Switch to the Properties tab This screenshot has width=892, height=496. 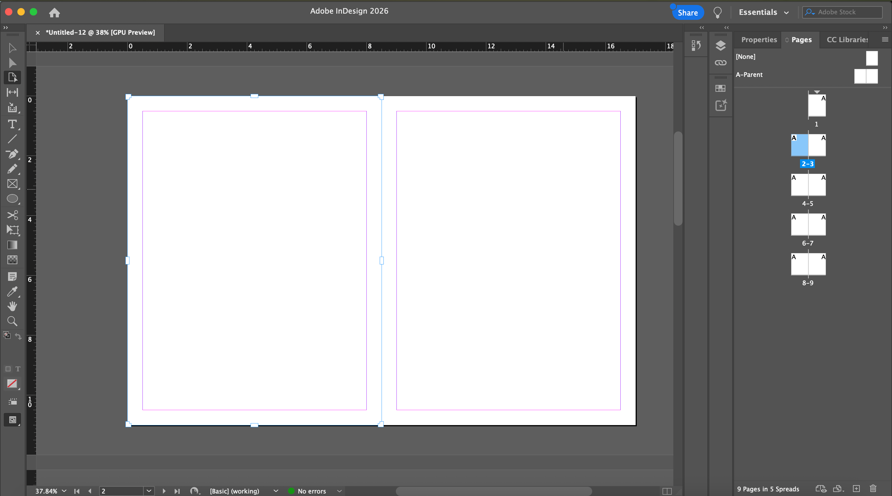(x=759, y=39)
